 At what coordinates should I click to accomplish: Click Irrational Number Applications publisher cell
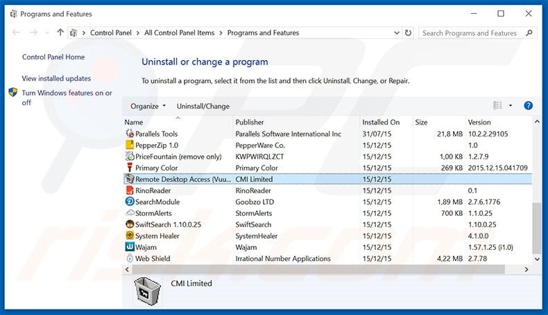(x=283, y=258)
